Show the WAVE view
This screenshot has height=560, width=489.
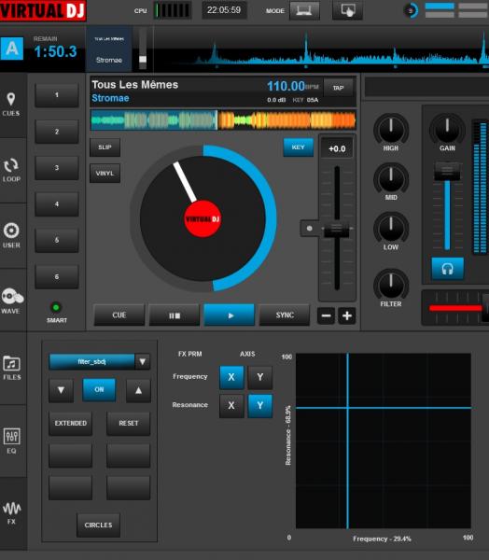(x=11, y=301)
